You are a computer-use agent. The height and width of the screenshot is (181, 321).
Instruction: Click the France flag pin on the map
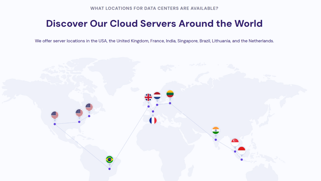(153, 120)
